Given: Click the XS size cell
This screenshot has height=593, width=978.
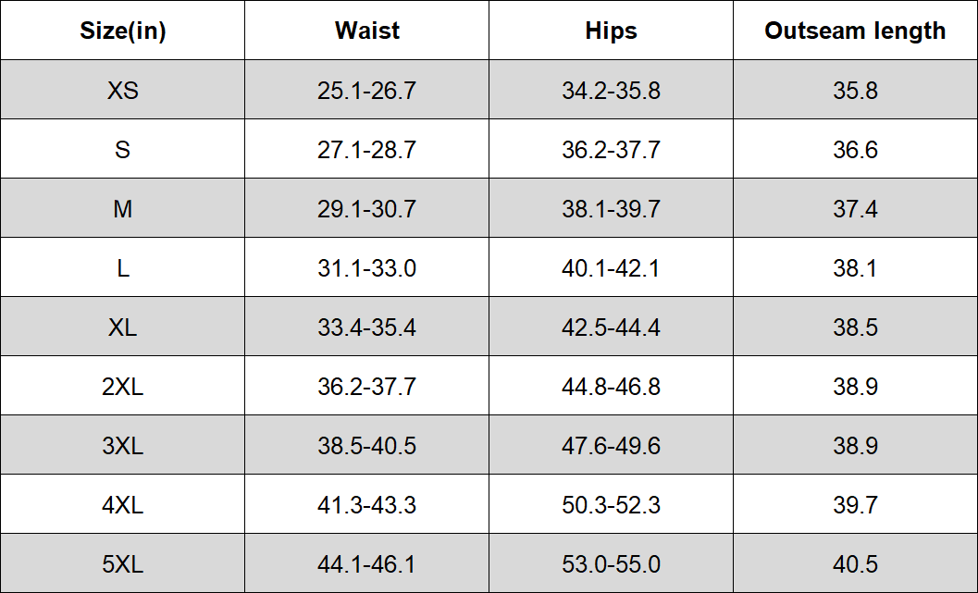Looking at the screenshot, I should [123, 90].
